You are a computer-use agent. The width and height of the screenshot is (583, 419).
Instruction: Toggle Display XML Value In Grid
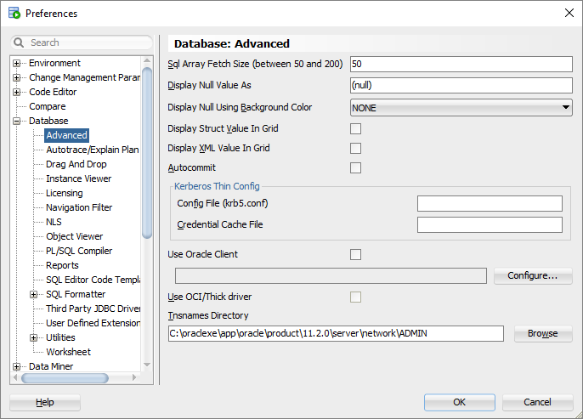[355, 149]
